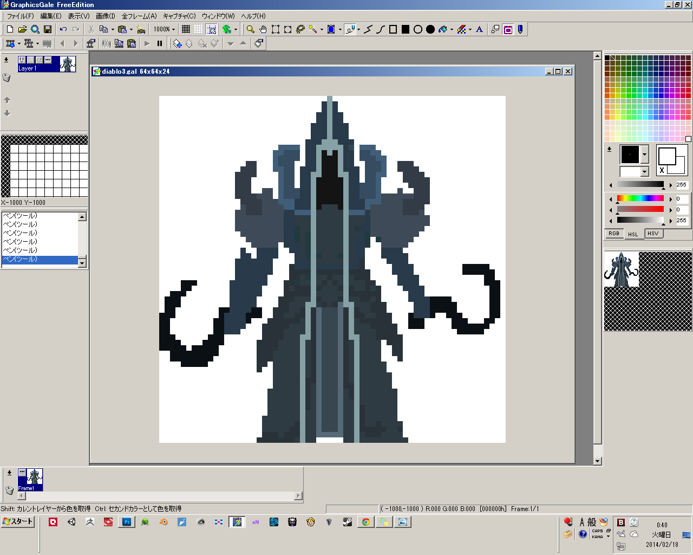
Task: Select the paint bucket flood fill tool
Action: pyautogui.click(x=443, y=29)
